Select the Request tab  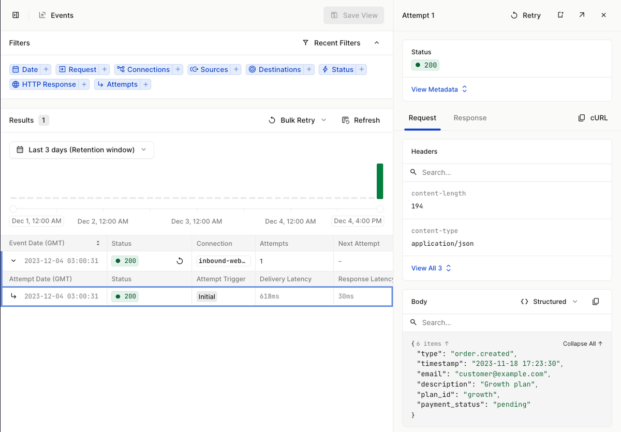[x=422, y=118]
